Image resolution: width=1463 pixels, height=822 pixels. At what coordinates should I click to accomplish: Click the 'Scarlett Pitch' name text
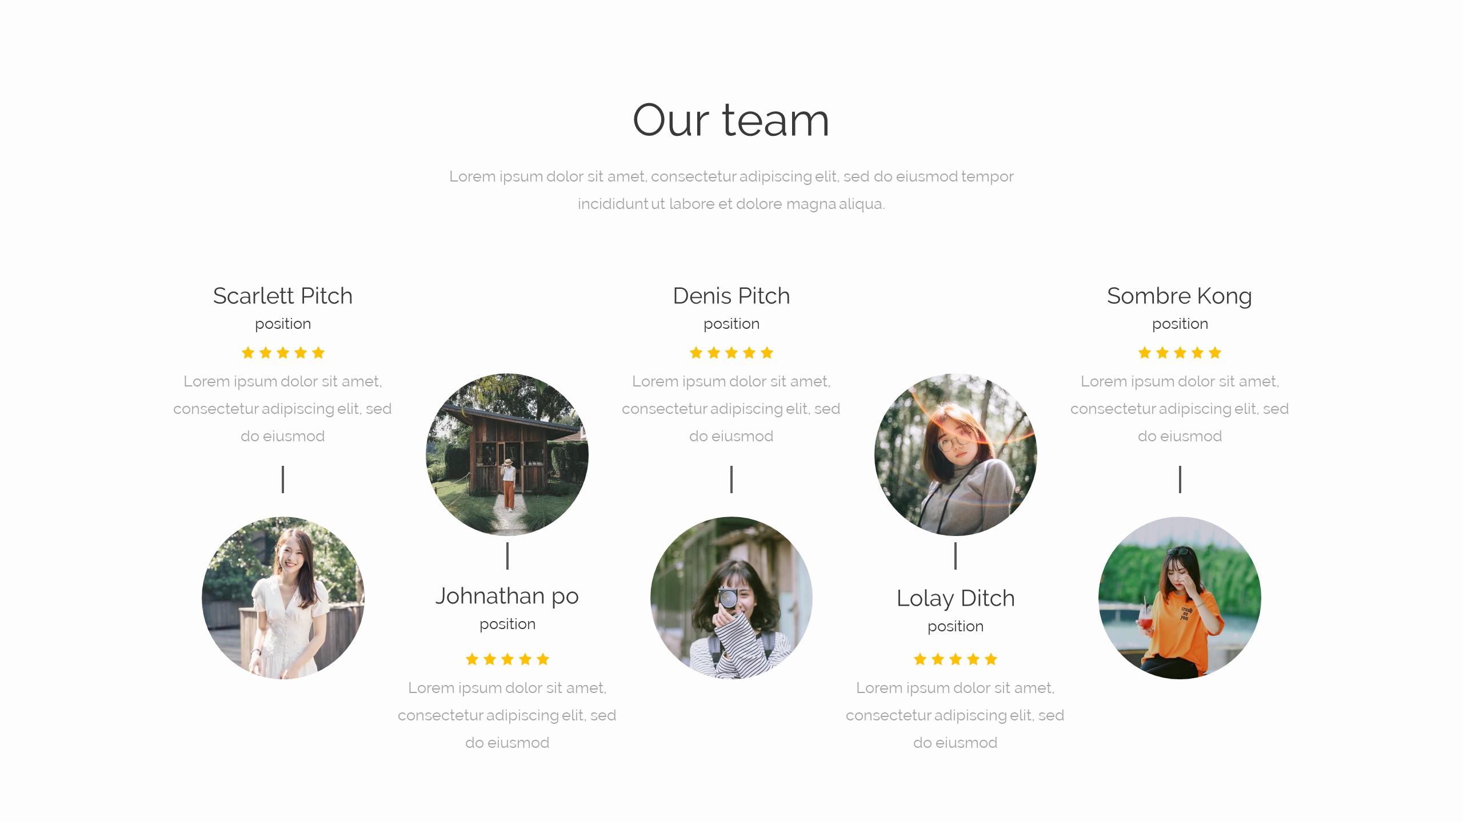click(x=283, y=296)
